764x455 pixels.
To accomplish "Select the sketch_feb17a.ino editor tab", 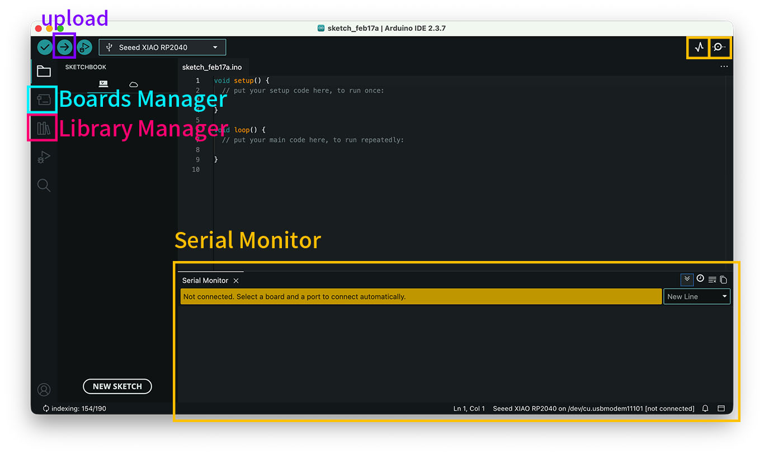I will [x=212, y=67].
